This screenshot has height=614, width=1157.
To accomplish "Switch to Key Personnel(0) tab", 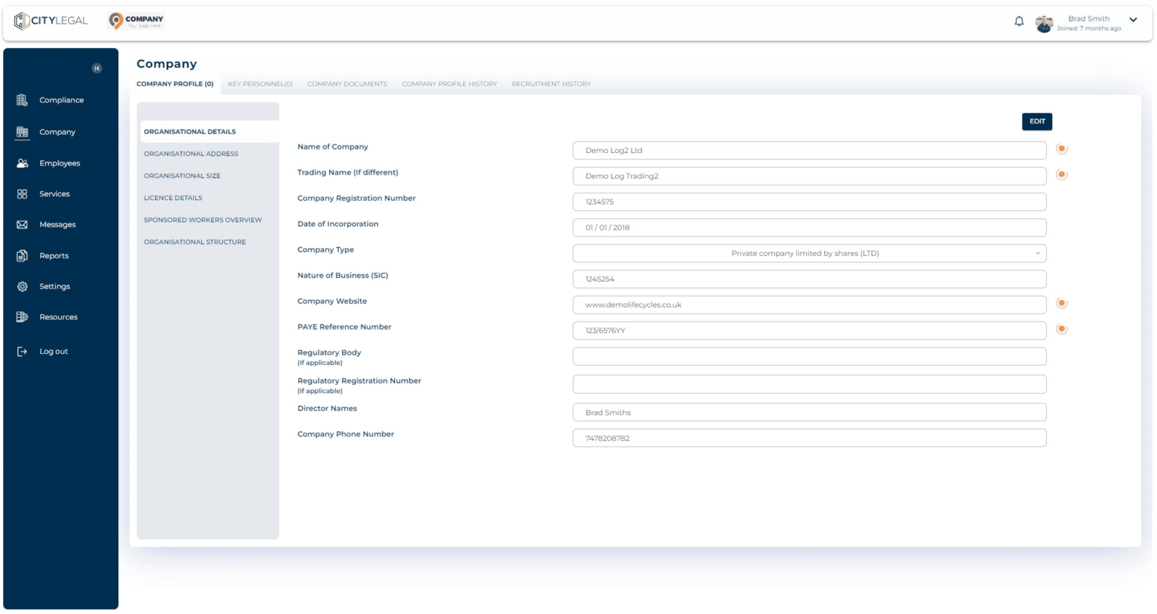I will pos(260,84).
